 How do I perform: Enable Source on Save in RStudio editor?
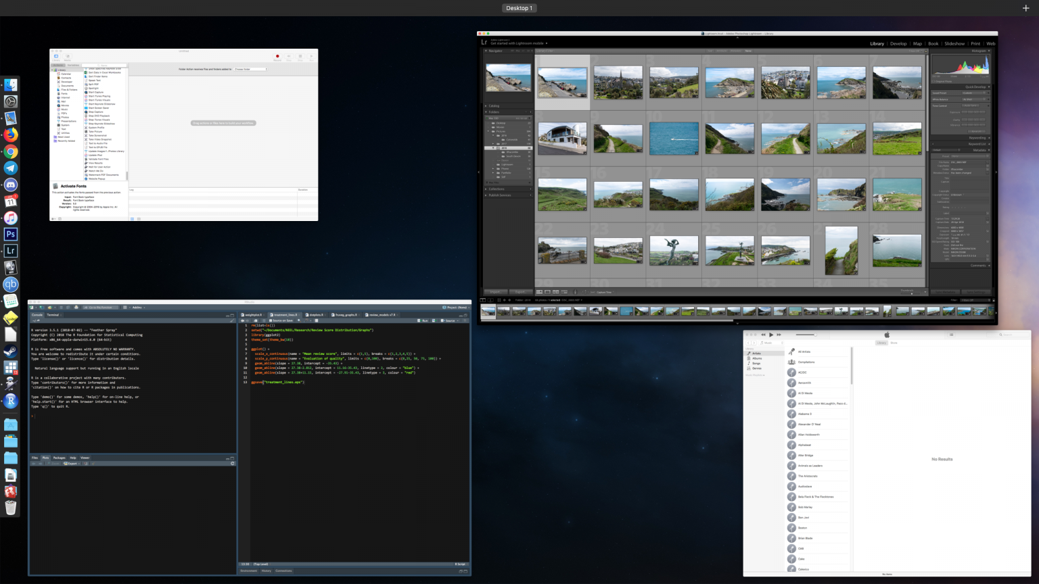click(271, 320)
